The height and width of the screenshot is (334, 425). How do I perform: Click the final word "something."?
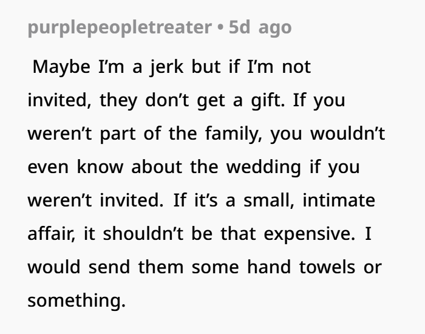(76, 300)
